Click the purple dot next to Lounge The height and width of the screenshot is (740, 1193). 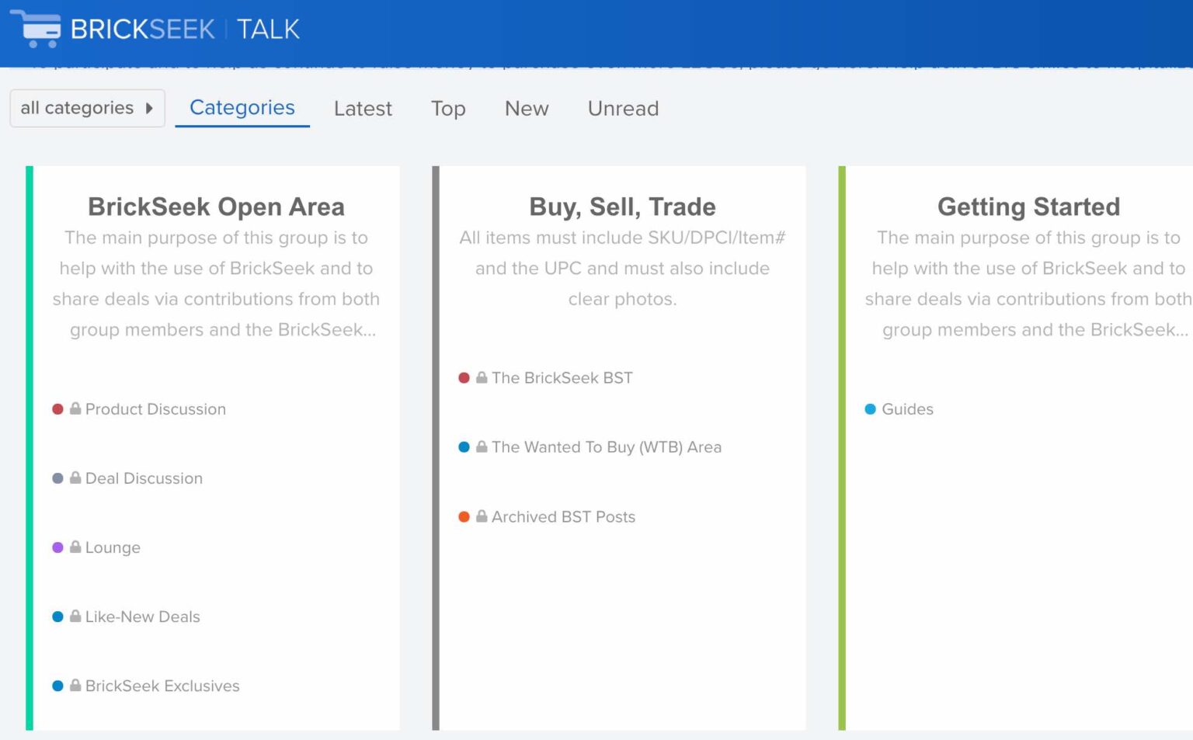tap(57, 547)
